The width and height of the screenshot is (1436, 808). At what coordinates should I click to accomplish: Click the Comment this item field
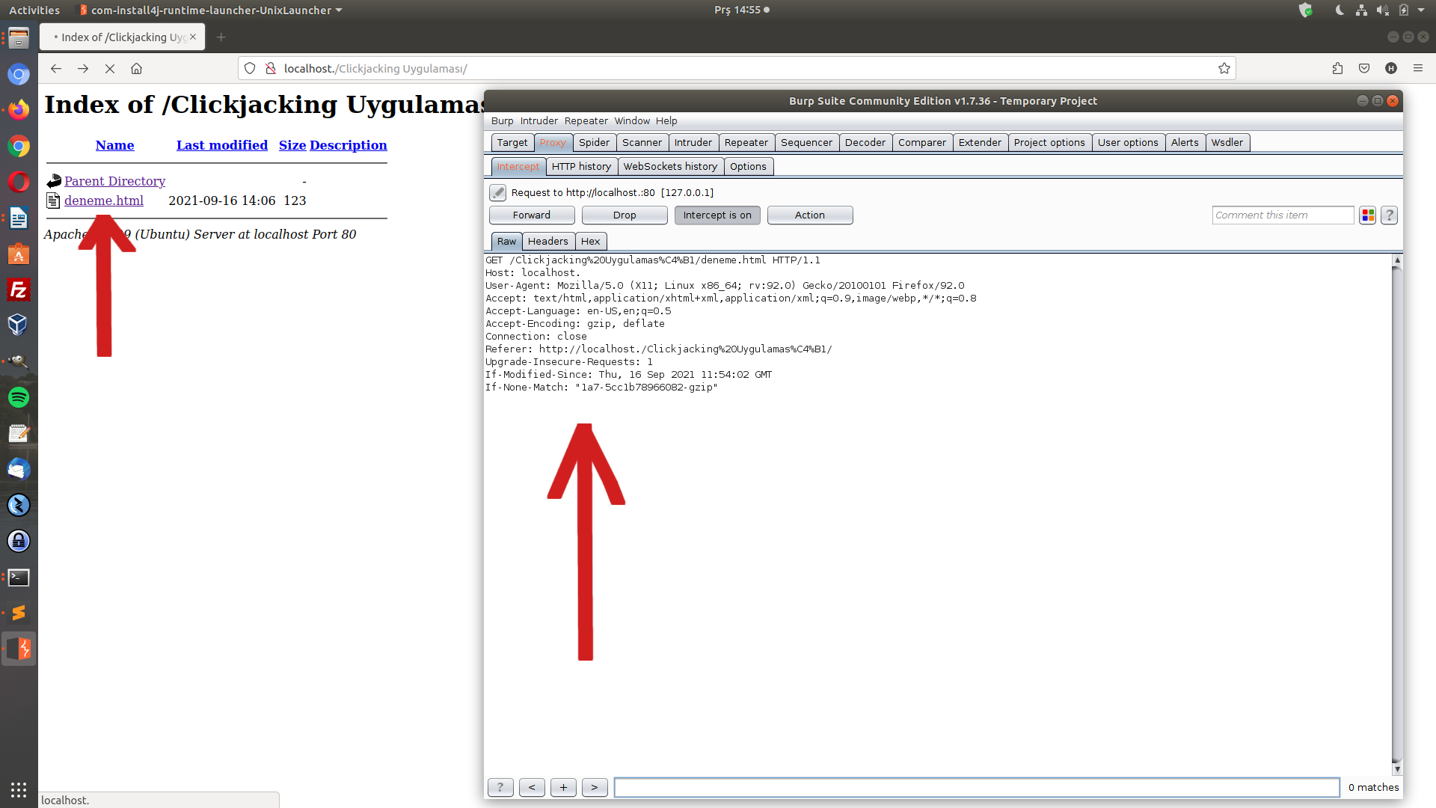click(x=1283, y=215)
